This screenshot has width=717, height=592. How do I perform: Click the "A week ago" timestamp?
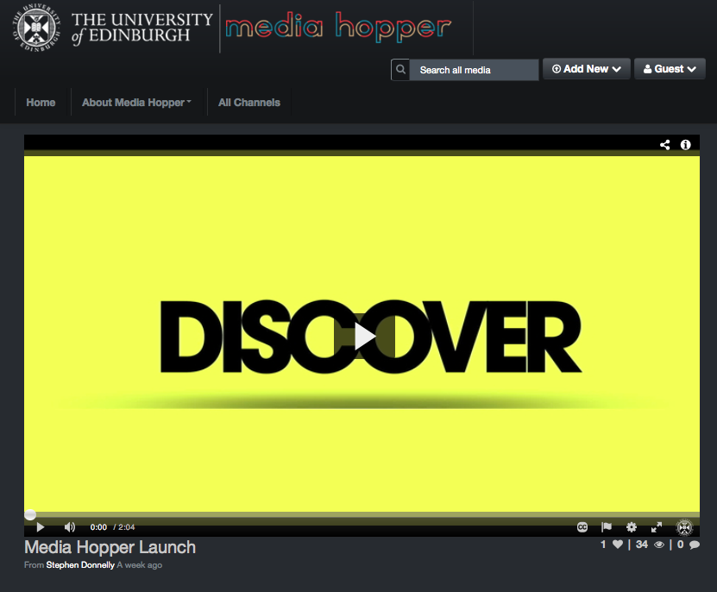pos(140,565)
